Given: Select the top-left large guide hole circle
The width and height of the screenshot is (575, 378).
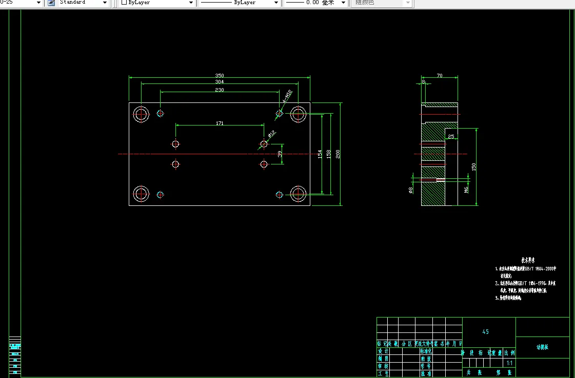Looking at the screenshot, I should (x=141, y=114).
